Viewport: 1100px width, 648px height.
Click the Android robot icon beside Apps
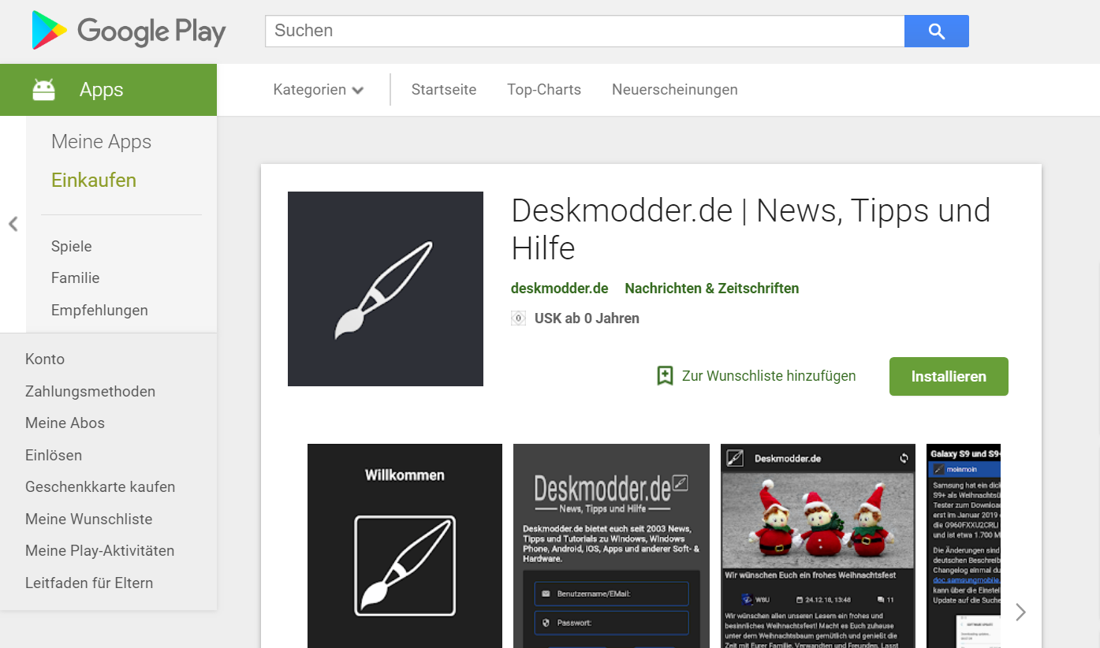[44, 90]
